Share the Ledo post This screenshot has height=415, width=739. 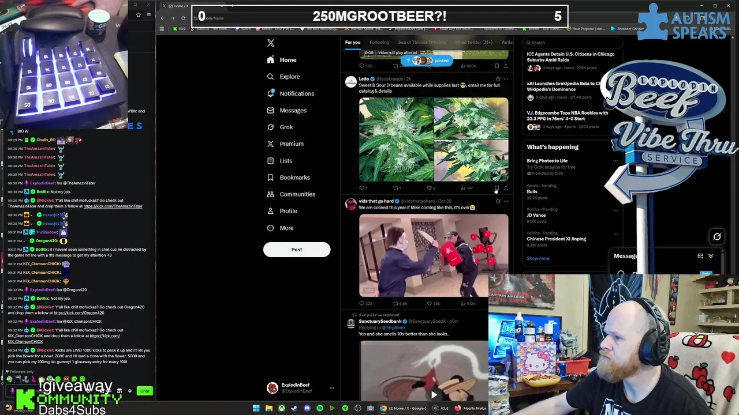coord(506,188)
